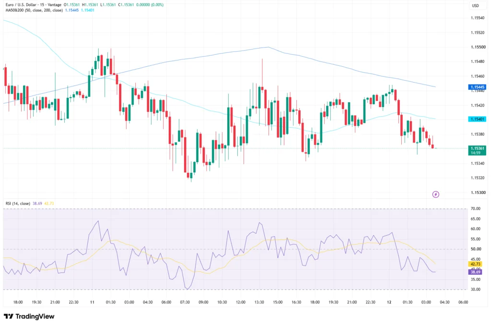Click the 16:30 time axis label
Screen dimensions: 491x326
(296, 302)
